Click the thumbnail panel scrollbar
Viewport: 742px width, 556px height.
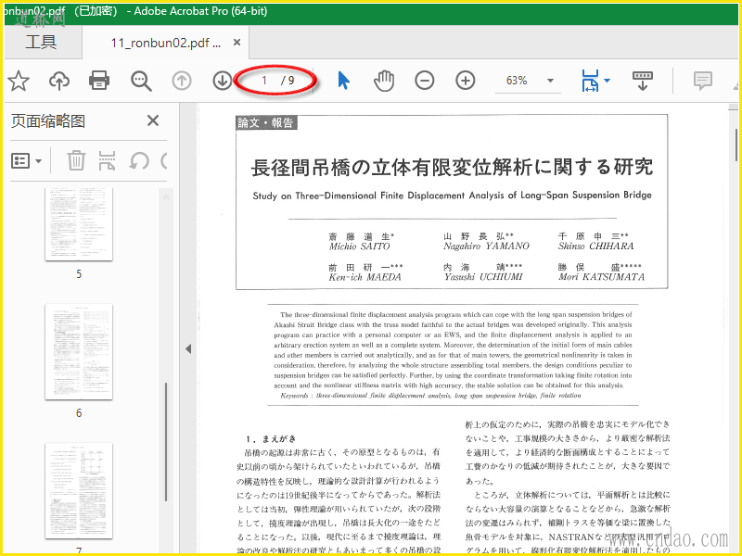click(x=166, y=442)
